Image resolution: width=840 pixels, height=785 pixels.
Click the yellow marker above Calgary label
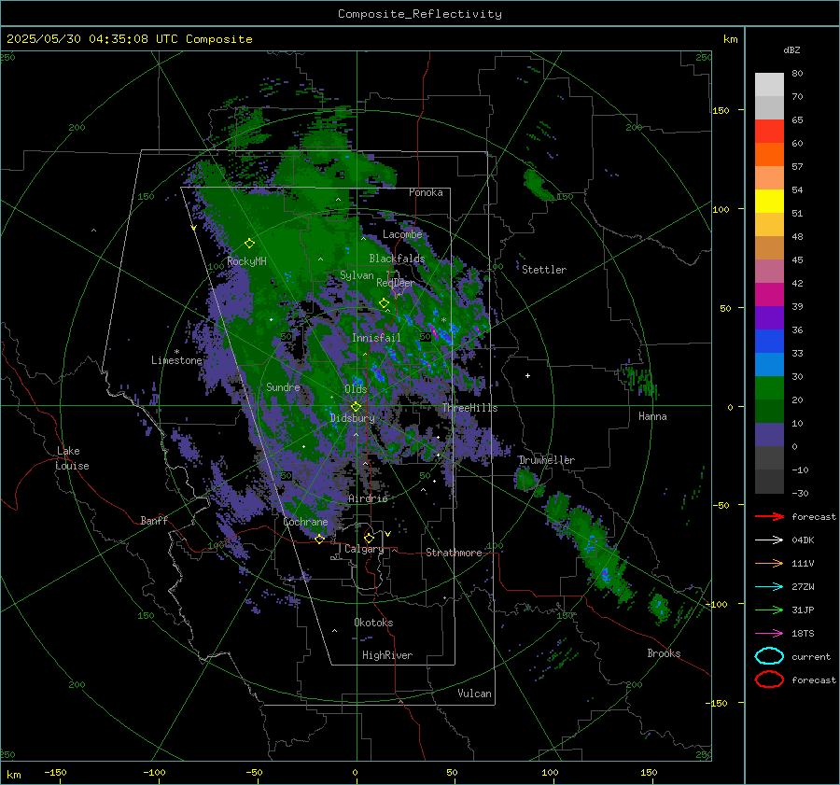[369, 538]
